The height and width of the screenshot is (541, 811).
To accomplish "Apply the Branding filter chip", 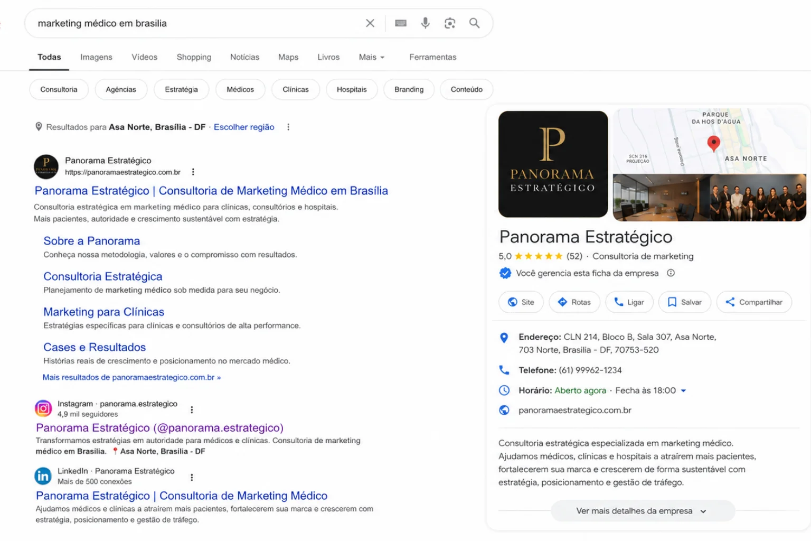I will coord(409,89).
